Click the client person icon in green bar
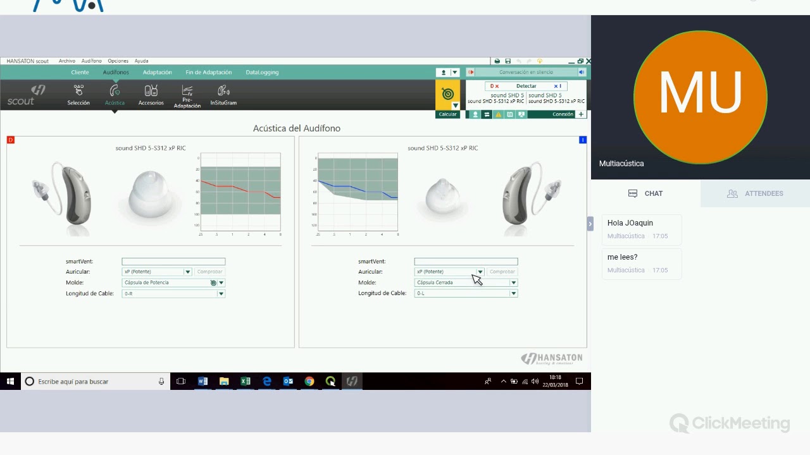This screenshot has height=455, width=810. [443, 73]
